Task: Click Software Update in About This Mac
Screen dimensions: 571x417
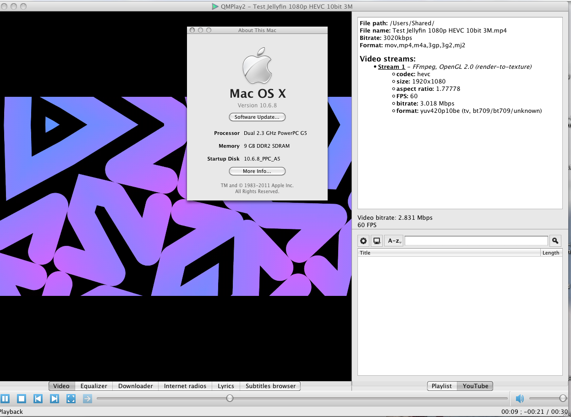Action: [257, 117]
